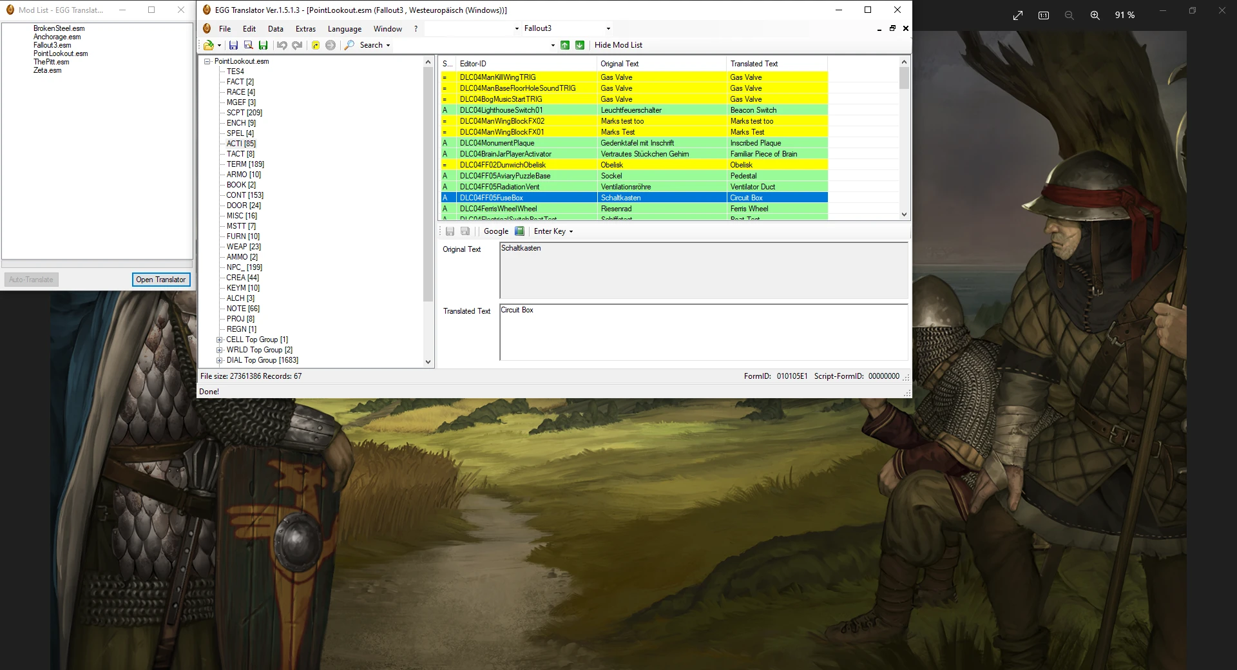
Task: Select ThePitt.esm in Mod List window
Action: [x=51, y=62]
